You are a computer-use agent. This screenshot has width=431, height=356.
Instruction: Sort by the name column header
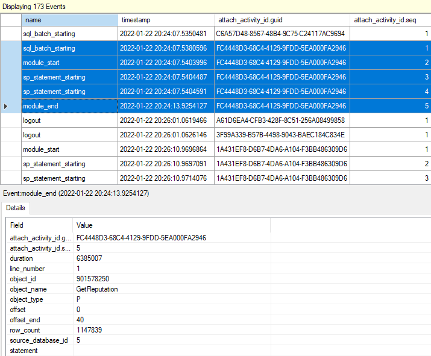tap(69, 20)
